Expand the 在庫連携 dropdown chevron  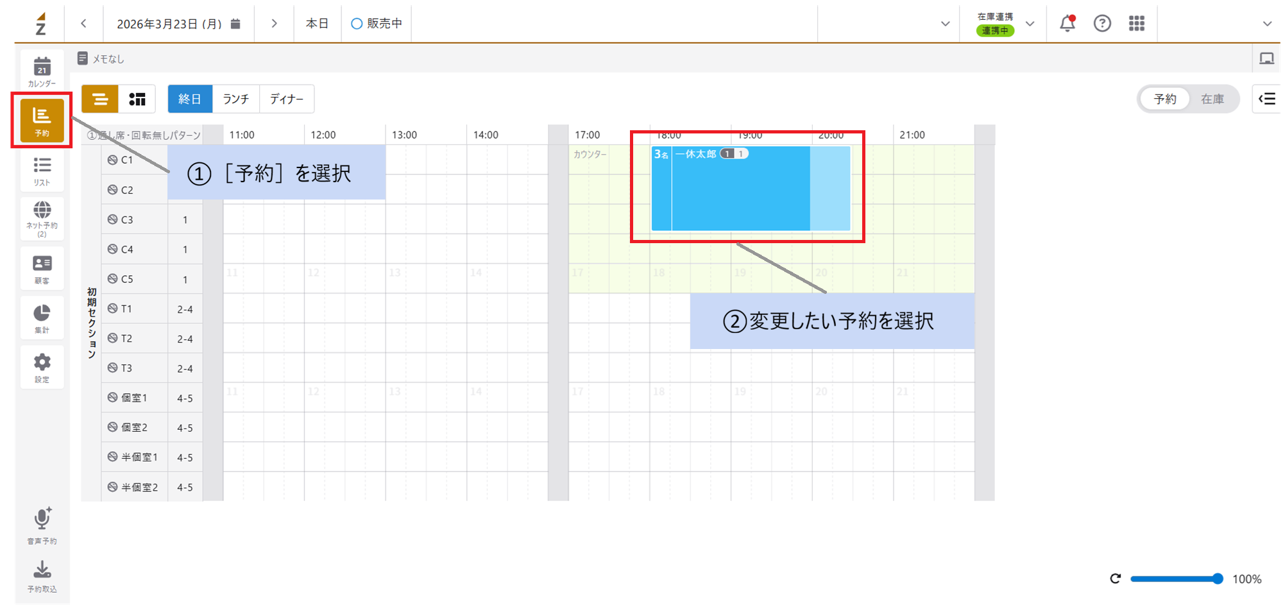1030,24
